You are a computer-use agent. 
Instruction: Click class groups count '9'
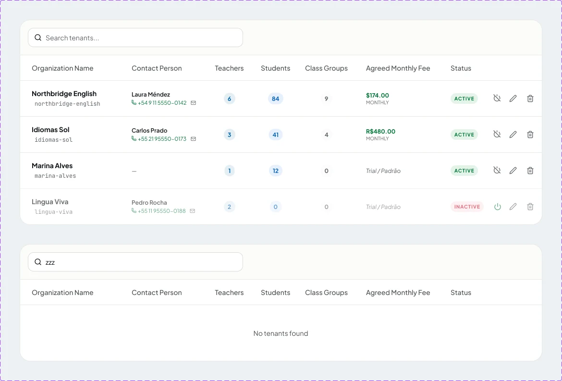coord(326,98)
